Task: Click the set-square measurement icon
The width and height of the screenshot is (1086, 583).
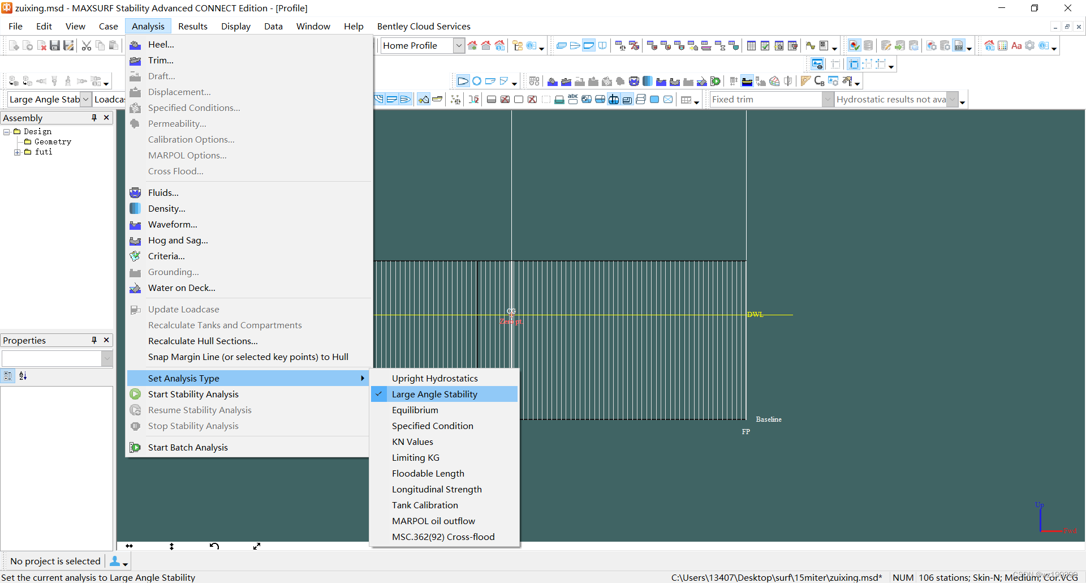Action: [805, 82]
